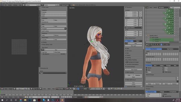Click the Translate button in Pose Tools
This screenshot has width=181, height=102.
click(54, 12)
